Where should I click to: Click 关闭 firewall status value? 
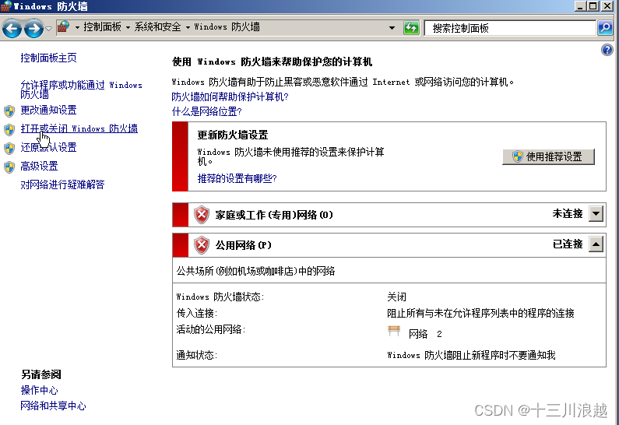point(397,297)
